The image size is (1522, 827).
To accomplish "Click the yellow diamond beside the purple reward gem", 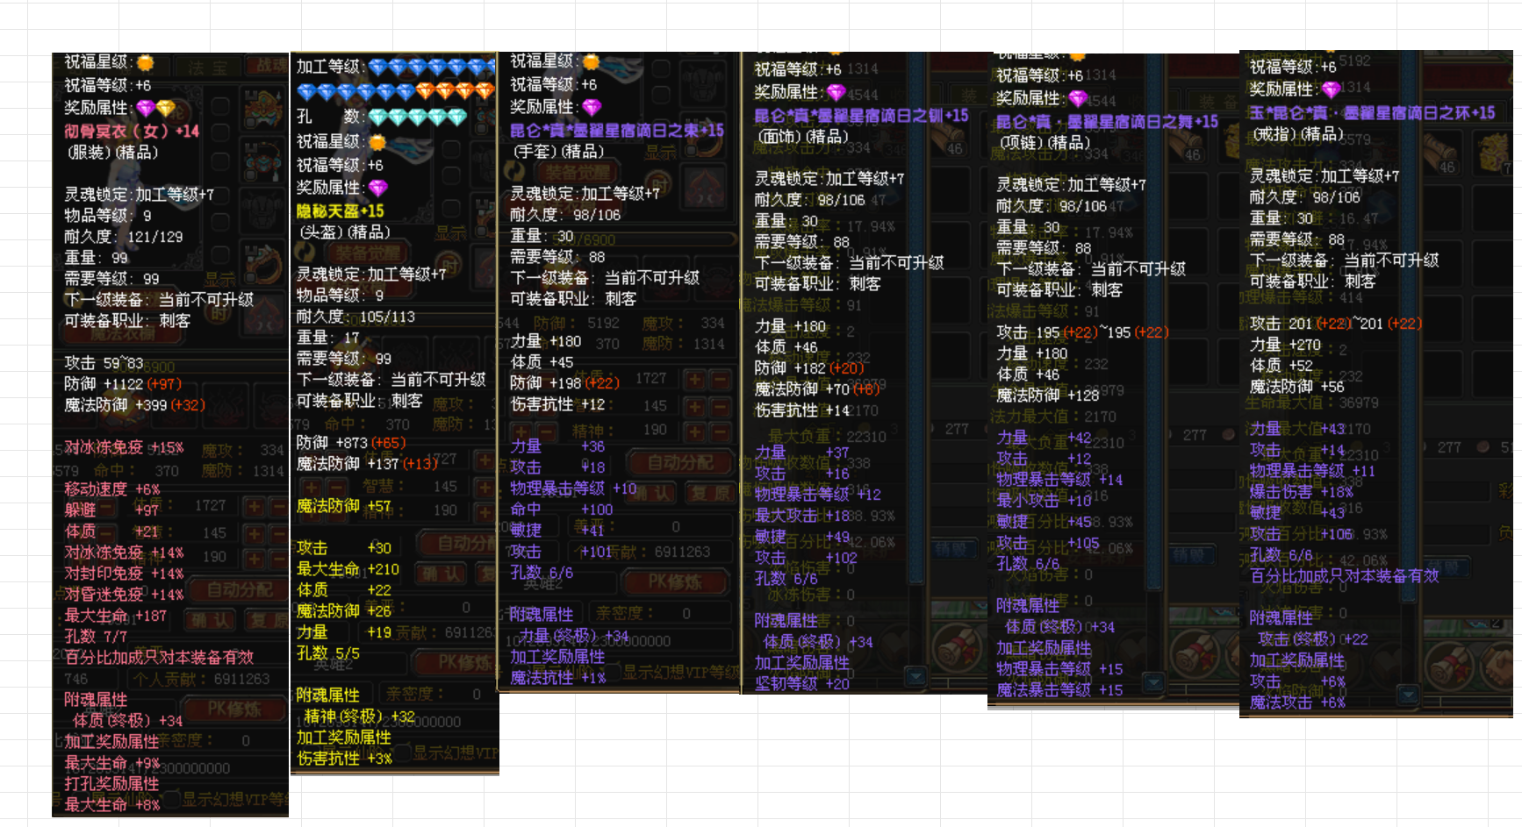I will 164,109.
